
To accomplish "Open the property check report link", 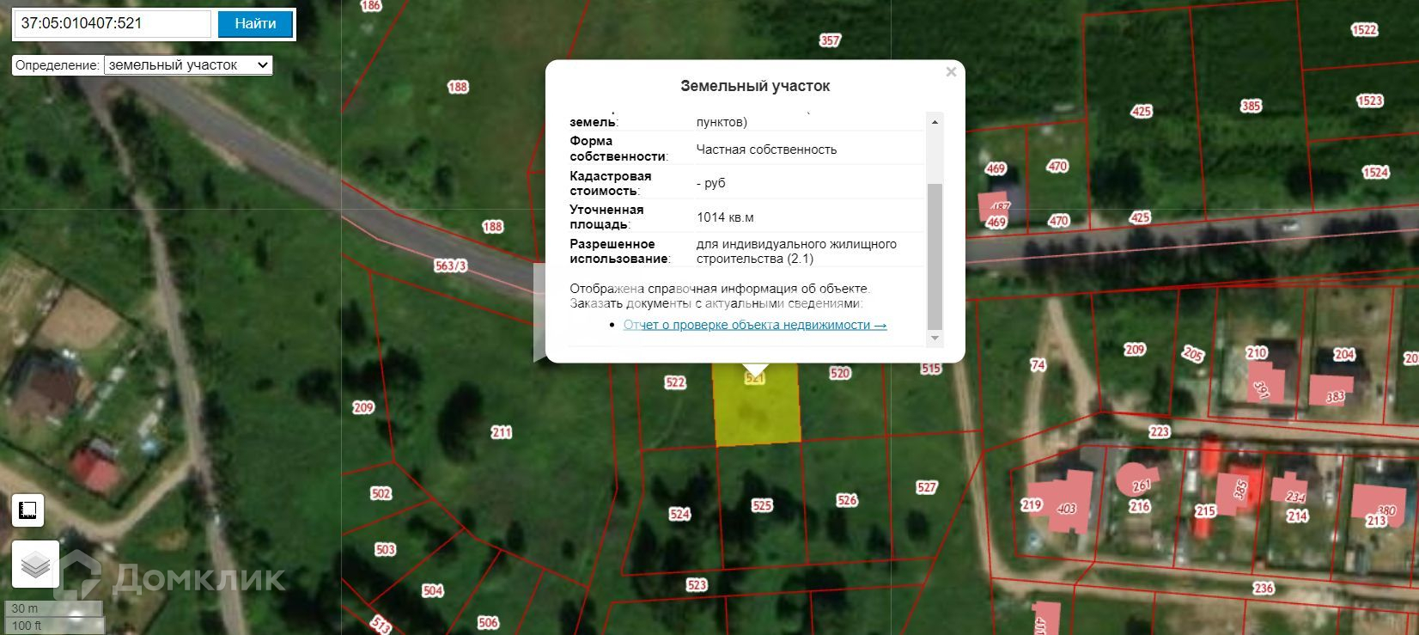I will point(755,325).
